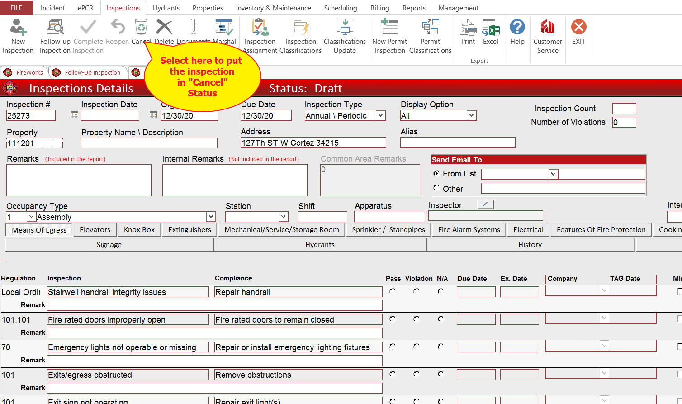The height and width of the screenshot is (404, 682).
Task: Expand the Inspection Type dropdown
Action: [381, 115]
